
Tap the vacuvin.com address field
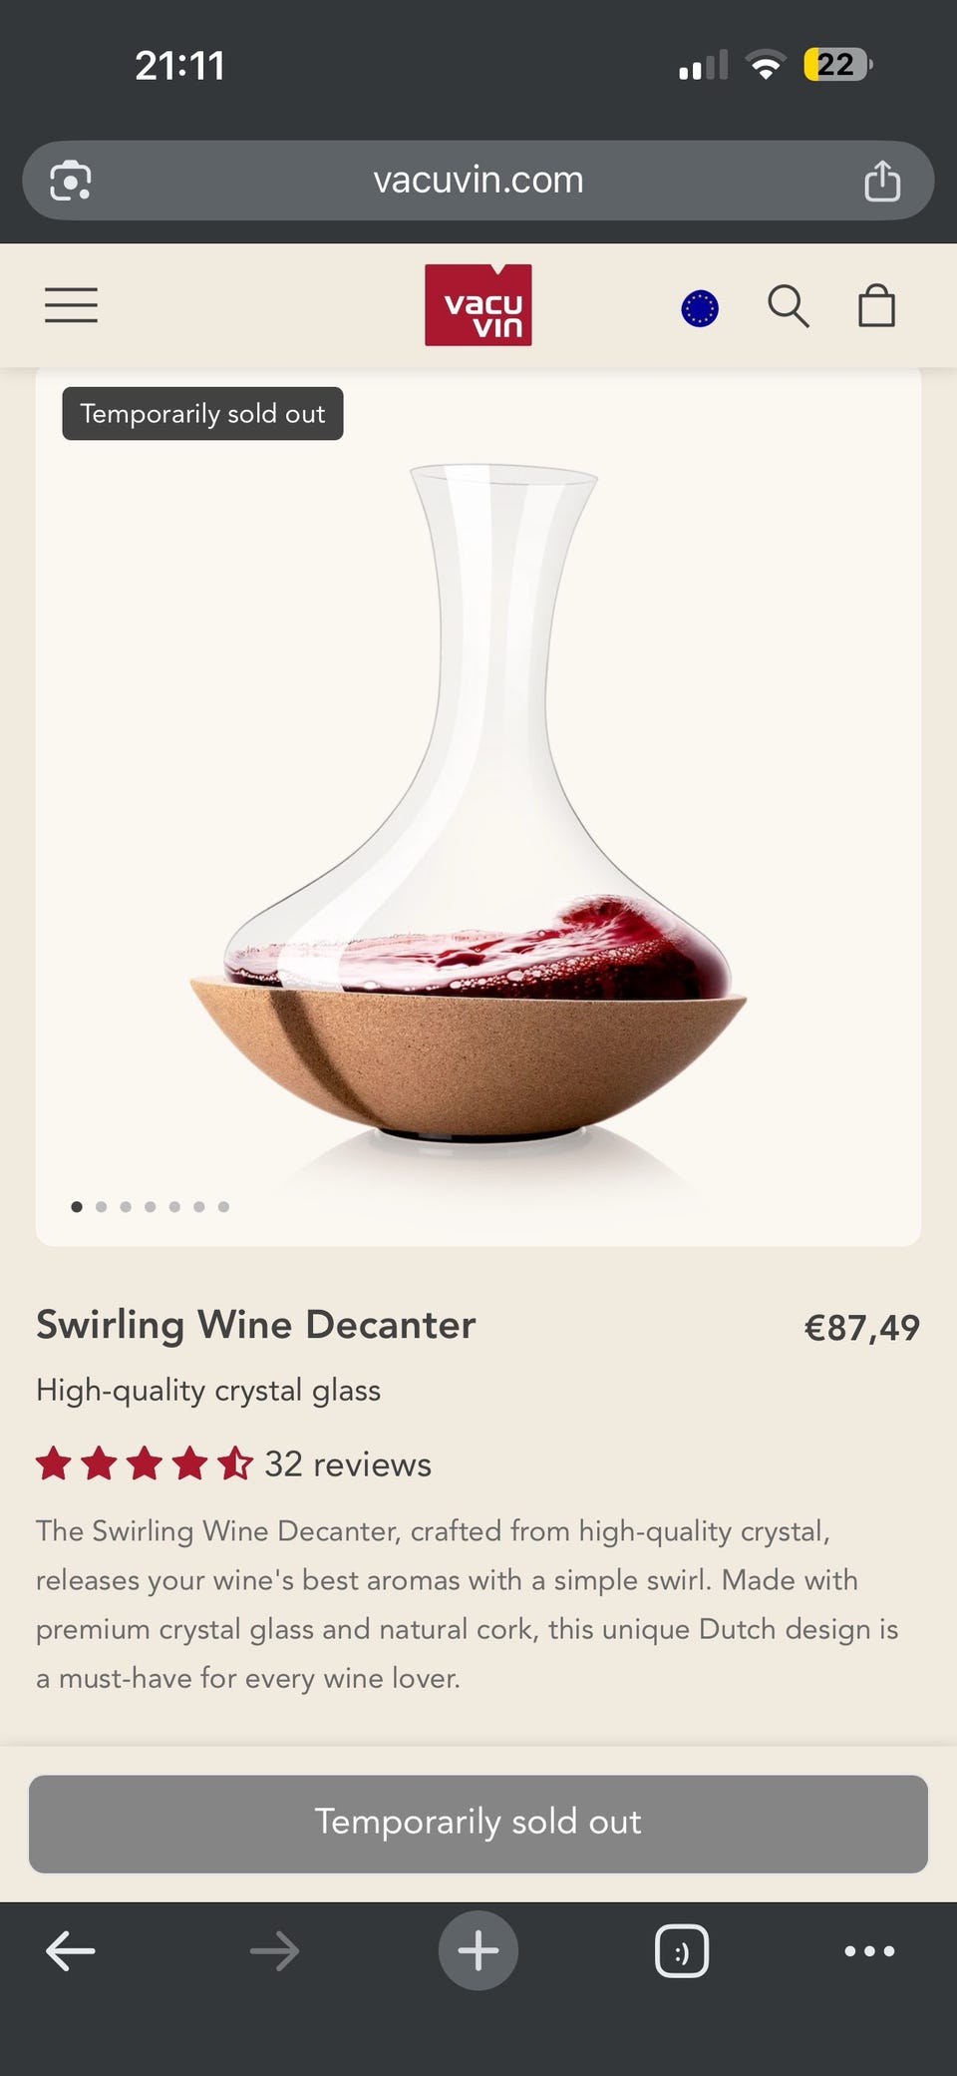[478, 181]
